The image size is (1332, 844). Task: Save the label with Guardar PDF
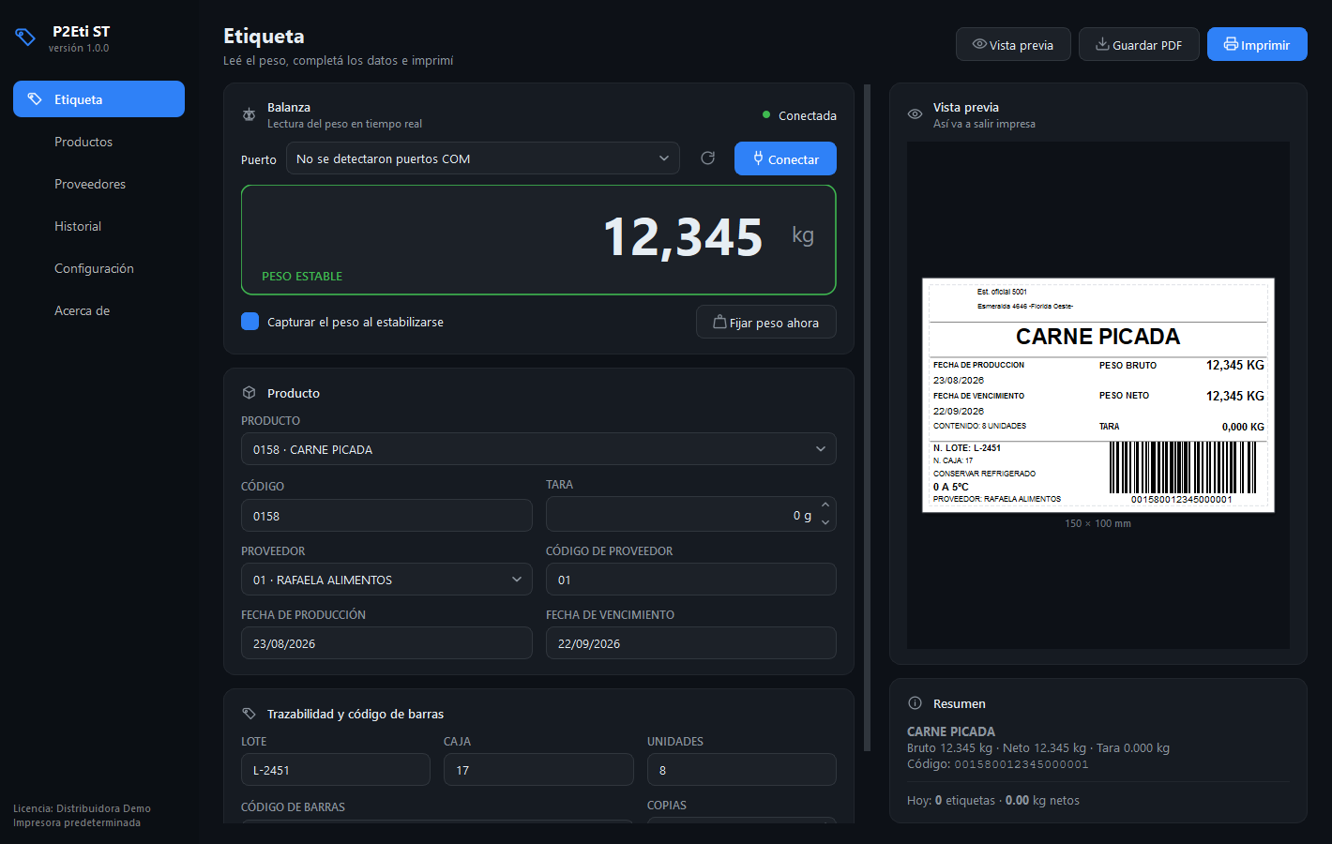1139,44
